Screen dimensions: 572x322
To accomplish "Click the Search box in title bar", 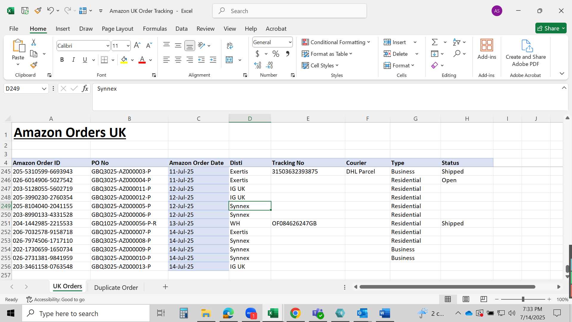I will click(x=290, y=11).
